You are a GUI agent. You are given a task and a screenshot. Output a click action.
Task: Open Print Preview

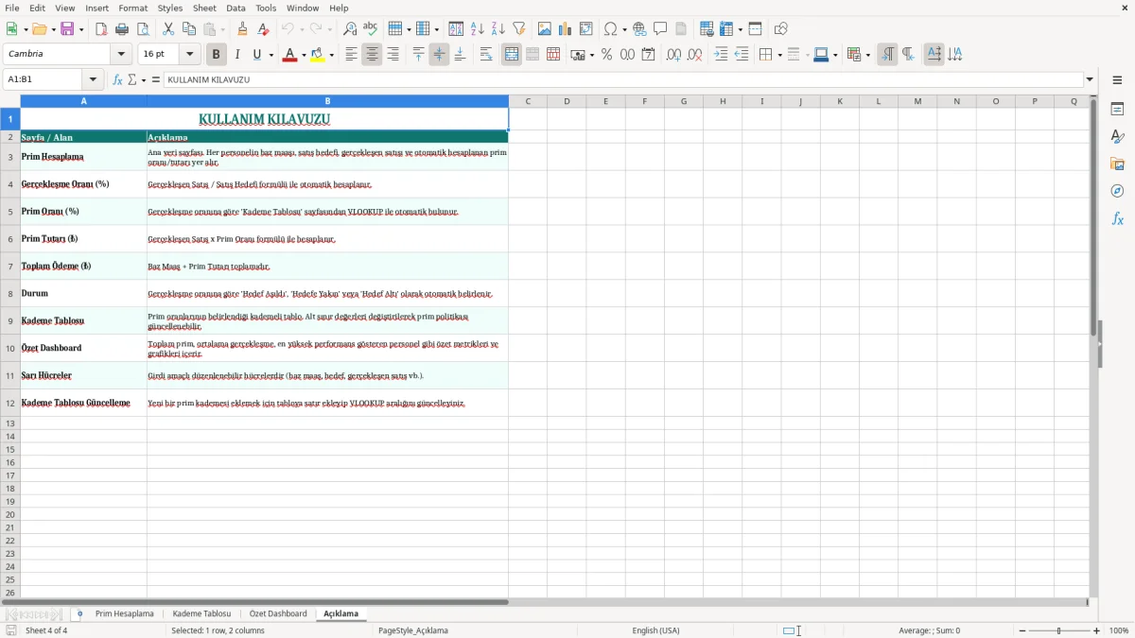[x=143, y=29]
